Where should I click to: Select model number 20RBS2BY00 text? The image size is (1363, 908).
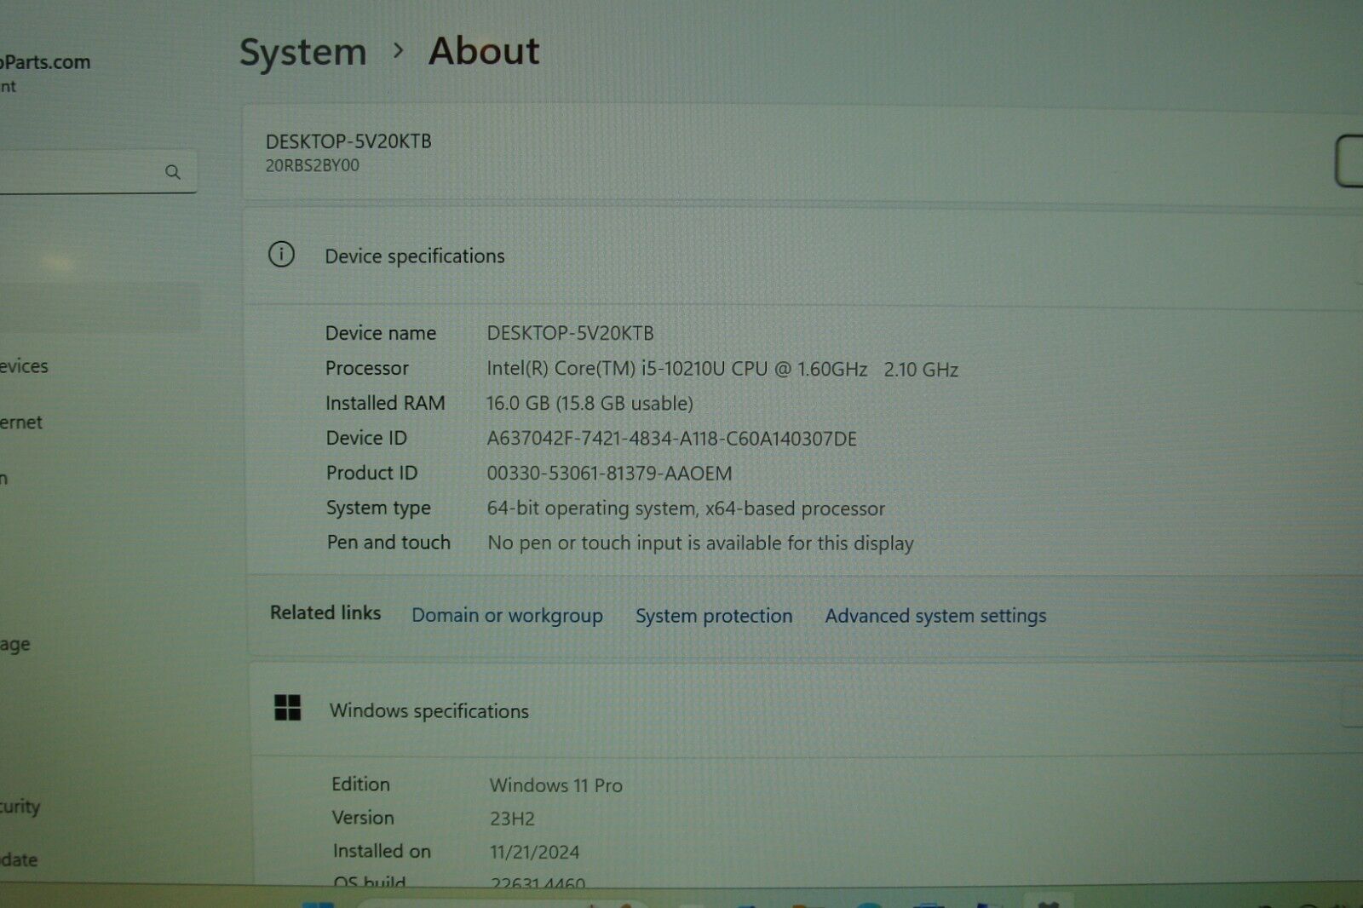click(x=313, y=165)
